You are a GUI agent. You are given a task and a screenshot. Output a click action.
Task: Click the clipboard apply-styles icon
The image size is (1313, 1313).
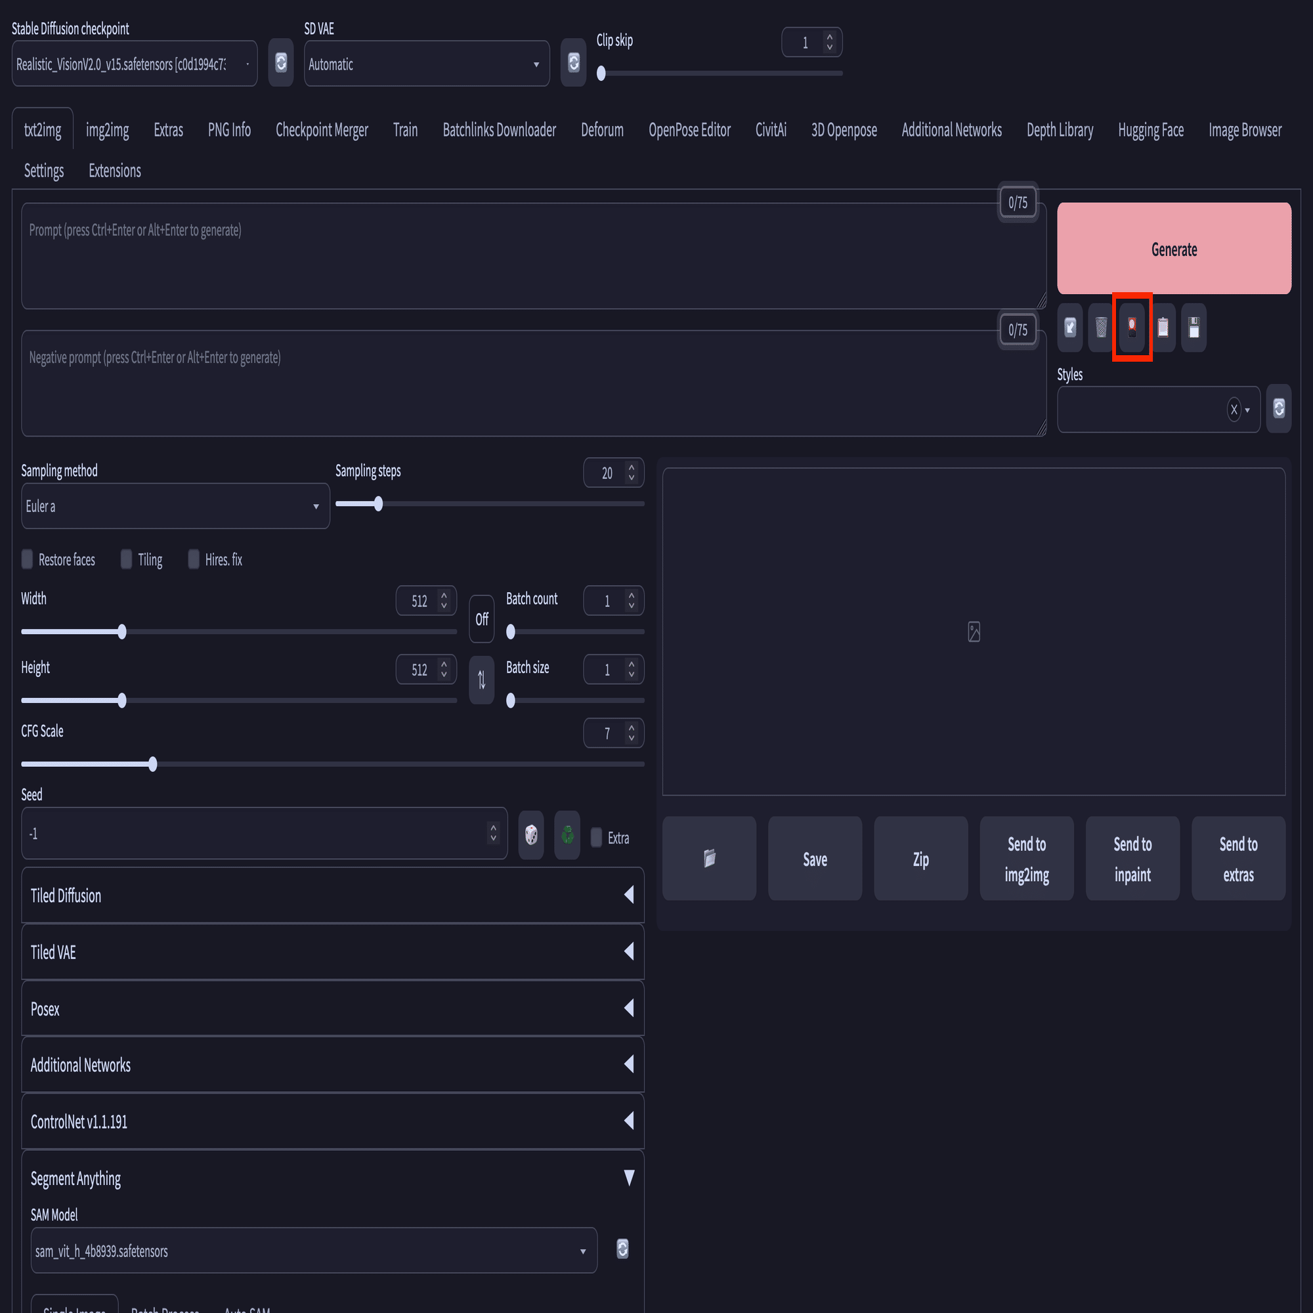tap(1163, 328)
